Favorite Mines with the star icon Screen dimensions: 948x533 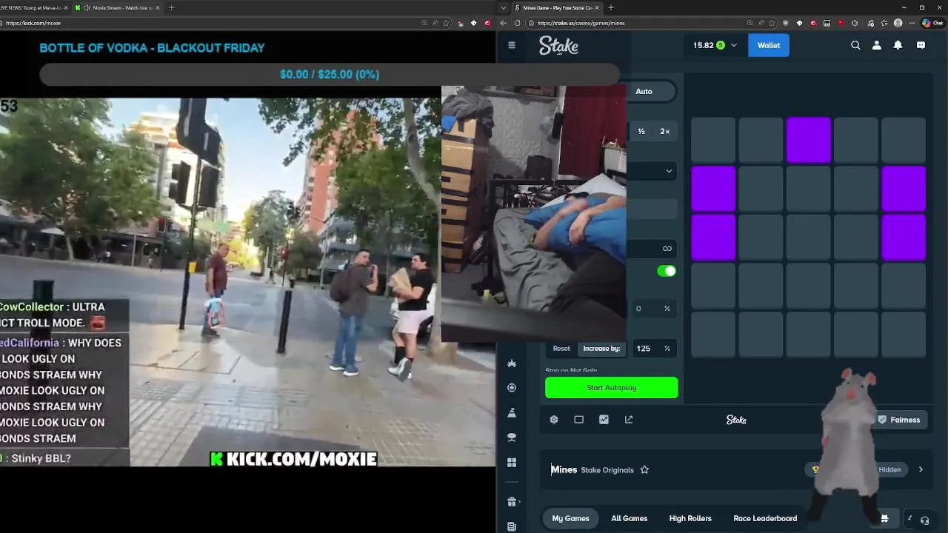click(x=644, y=470)
